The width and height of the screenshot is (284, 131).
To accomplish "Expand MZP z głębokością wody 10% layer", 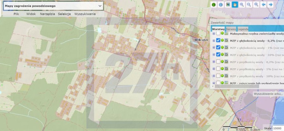I will click(x=214, y=54).
